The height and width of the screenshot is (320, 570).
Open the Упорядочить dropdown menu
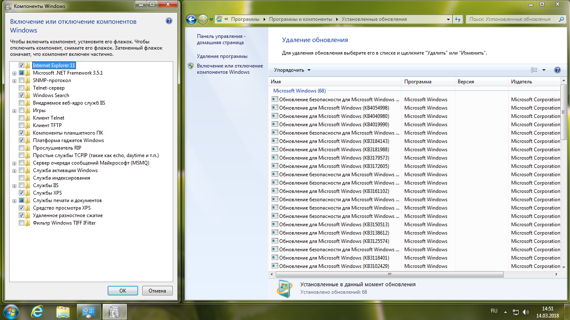[292, 70]
